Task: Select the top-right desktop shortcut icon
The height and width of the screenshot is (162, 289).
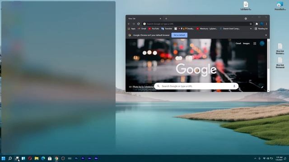Action: [280, 6]
